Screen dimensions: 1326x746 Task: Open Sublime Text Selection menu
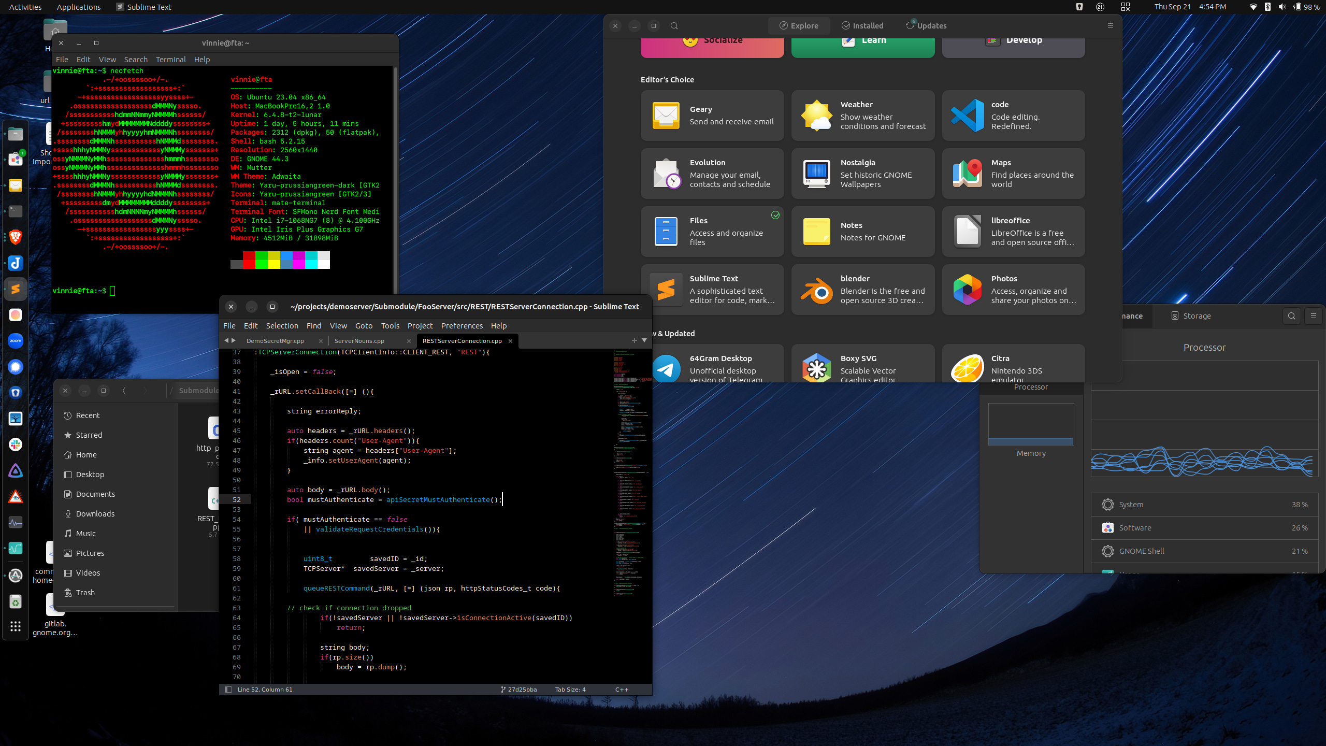point(282,326)
